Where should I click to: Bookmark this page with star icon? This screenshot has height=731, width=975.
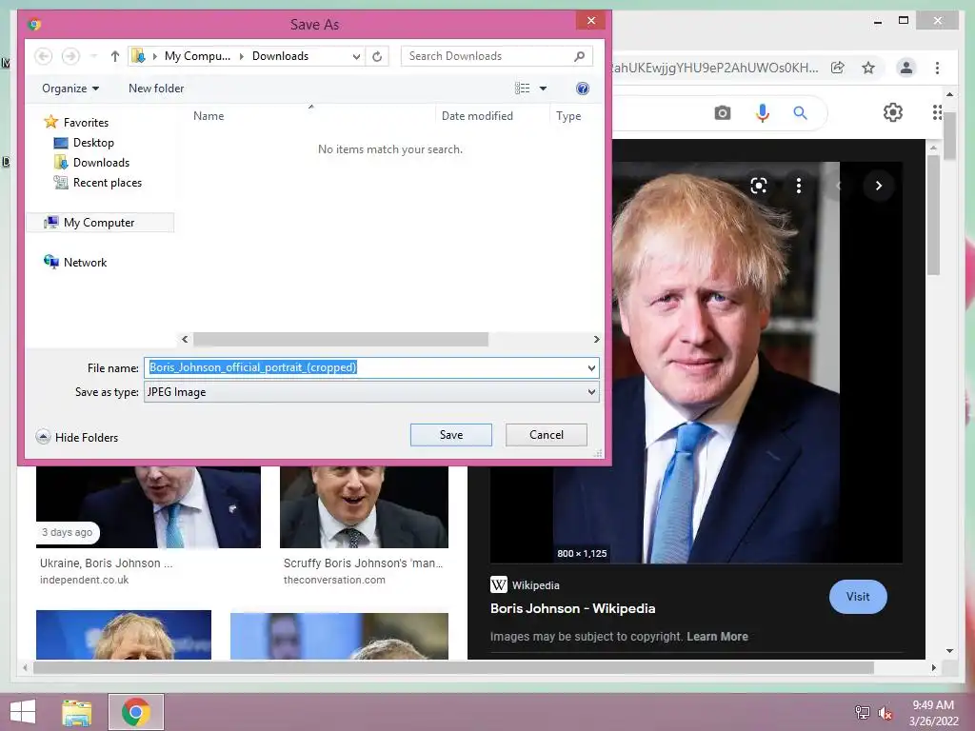click(x=868, y=68)
